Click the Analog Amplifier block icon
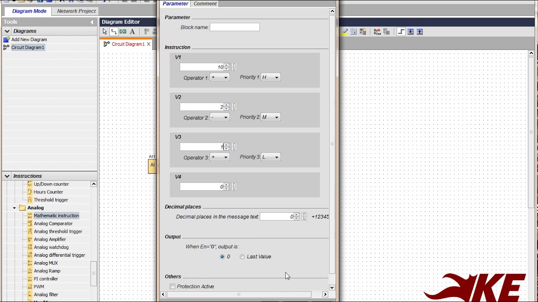 pyautogui.click(x=29, y=240)
